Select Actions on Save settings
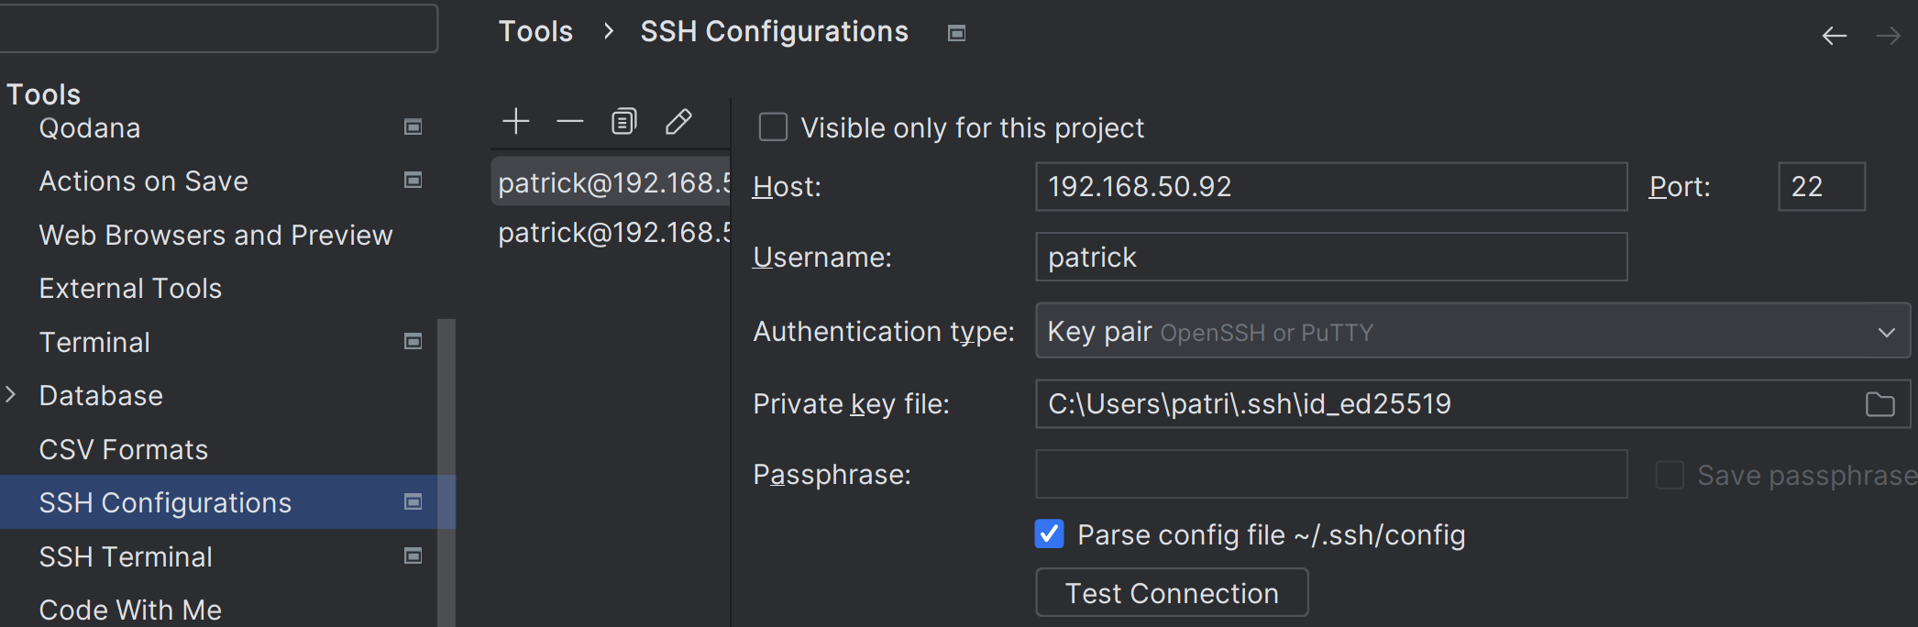1918x627 pixels. point(143,181)
